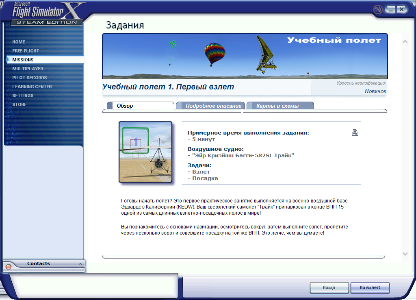416x300 pixels.
Task: Click the trike mission thumbnail image
Action: point(145,152)
